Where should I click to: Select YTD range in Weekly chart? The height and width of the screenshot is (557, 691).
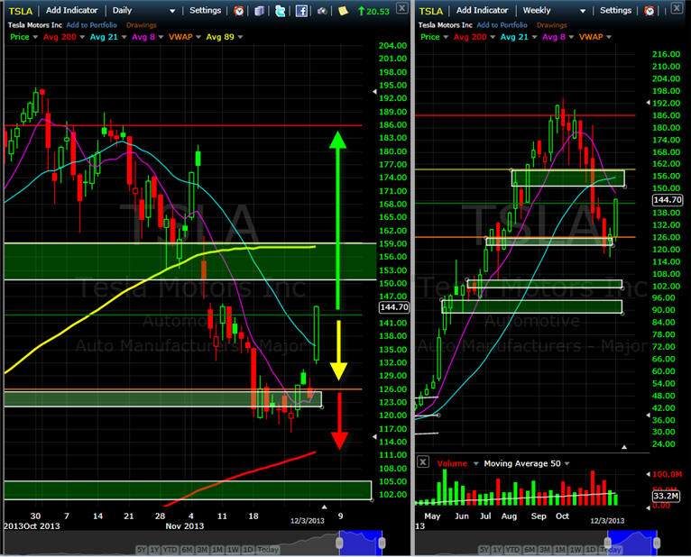(x=512, y=550)
